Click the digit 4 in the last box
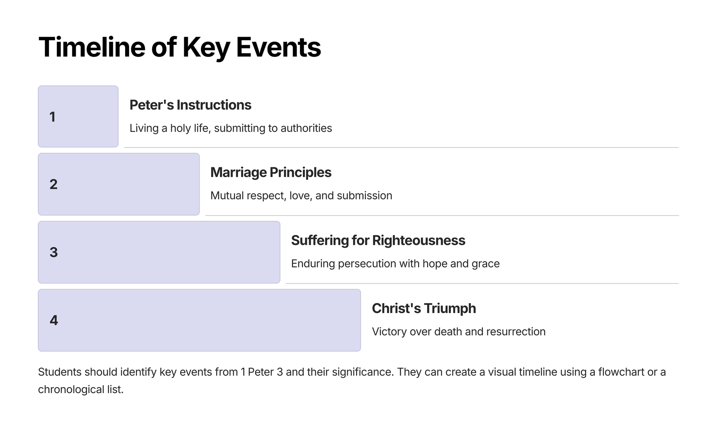 click(x=54, y=320)
